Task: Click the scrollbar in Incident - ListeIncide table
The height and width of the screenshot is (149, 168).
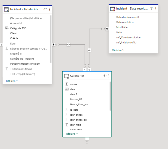Action: coord(51,39)
